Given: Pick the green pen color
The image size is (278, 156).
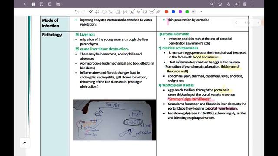Looking at the screenshot, I should (187, 12).
